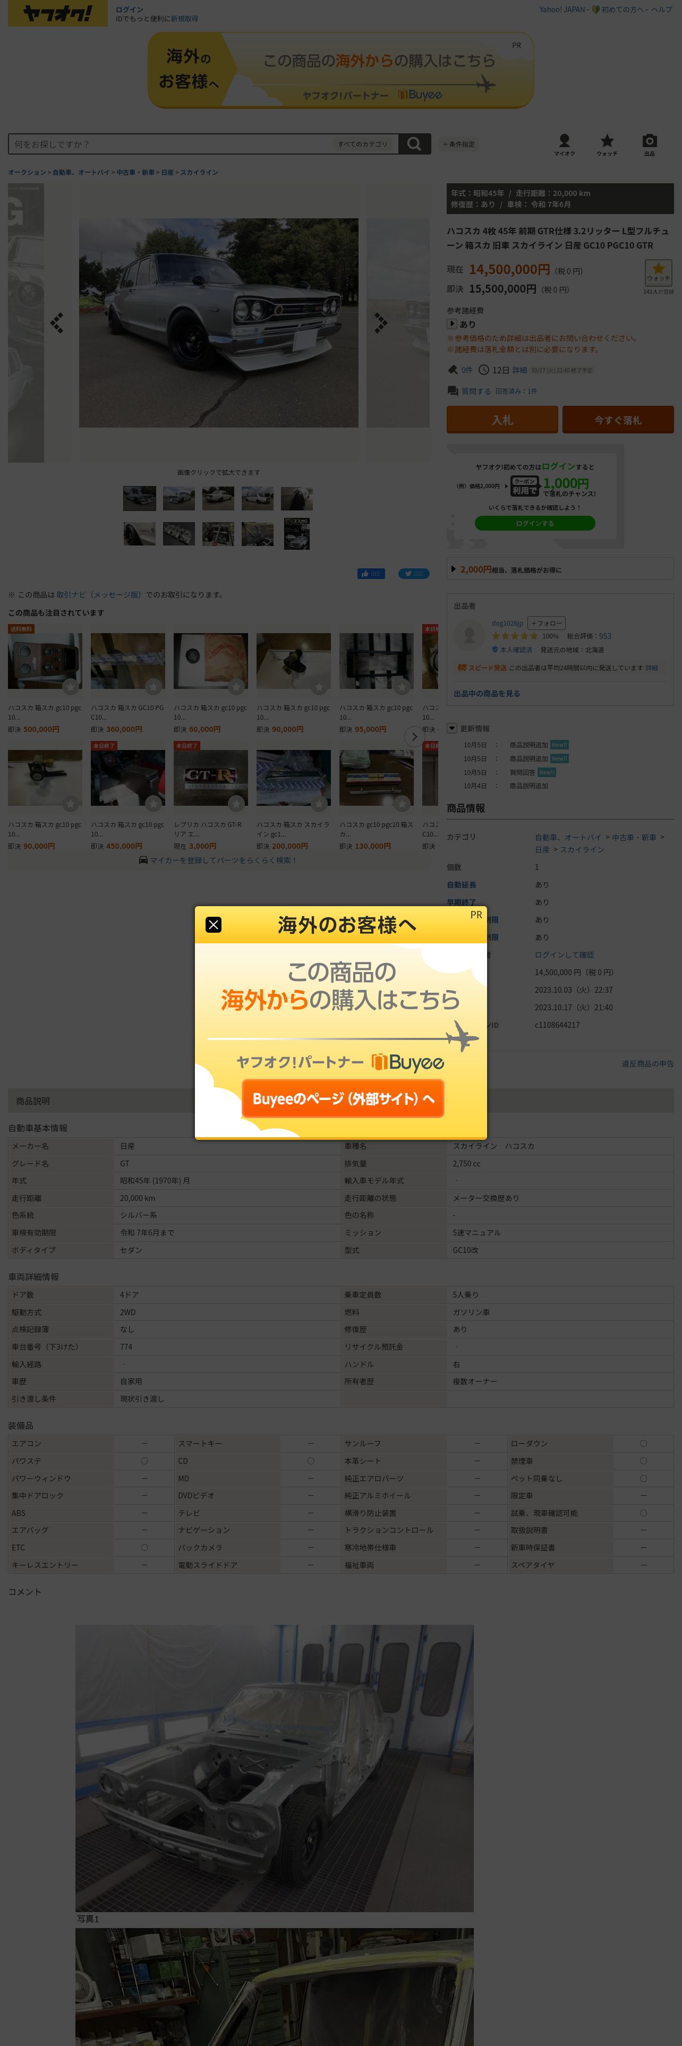Image resolution: width=682 pixels, height=2046 pixels.
Task: Click 中古車・新車 breadcrumb
Action: [x=136, y=172]
